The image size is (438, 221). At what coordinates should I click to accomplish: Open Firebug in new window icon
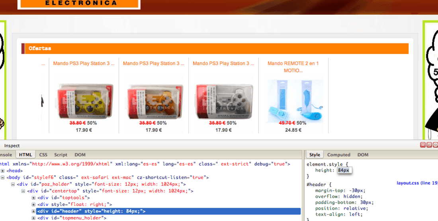point(429,145)
